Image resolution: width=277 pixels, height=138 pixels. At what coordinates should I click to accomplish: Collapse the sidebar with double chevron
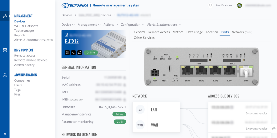click(x=5, y=134)
